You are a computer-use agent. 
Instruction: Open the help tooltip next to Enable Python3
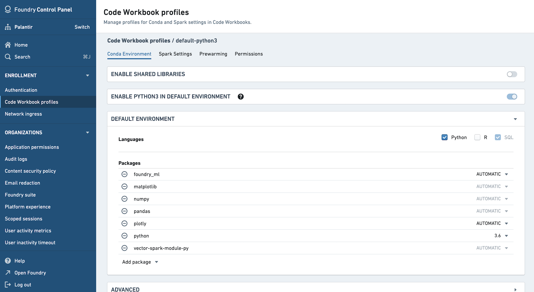[x=241, y=97]
